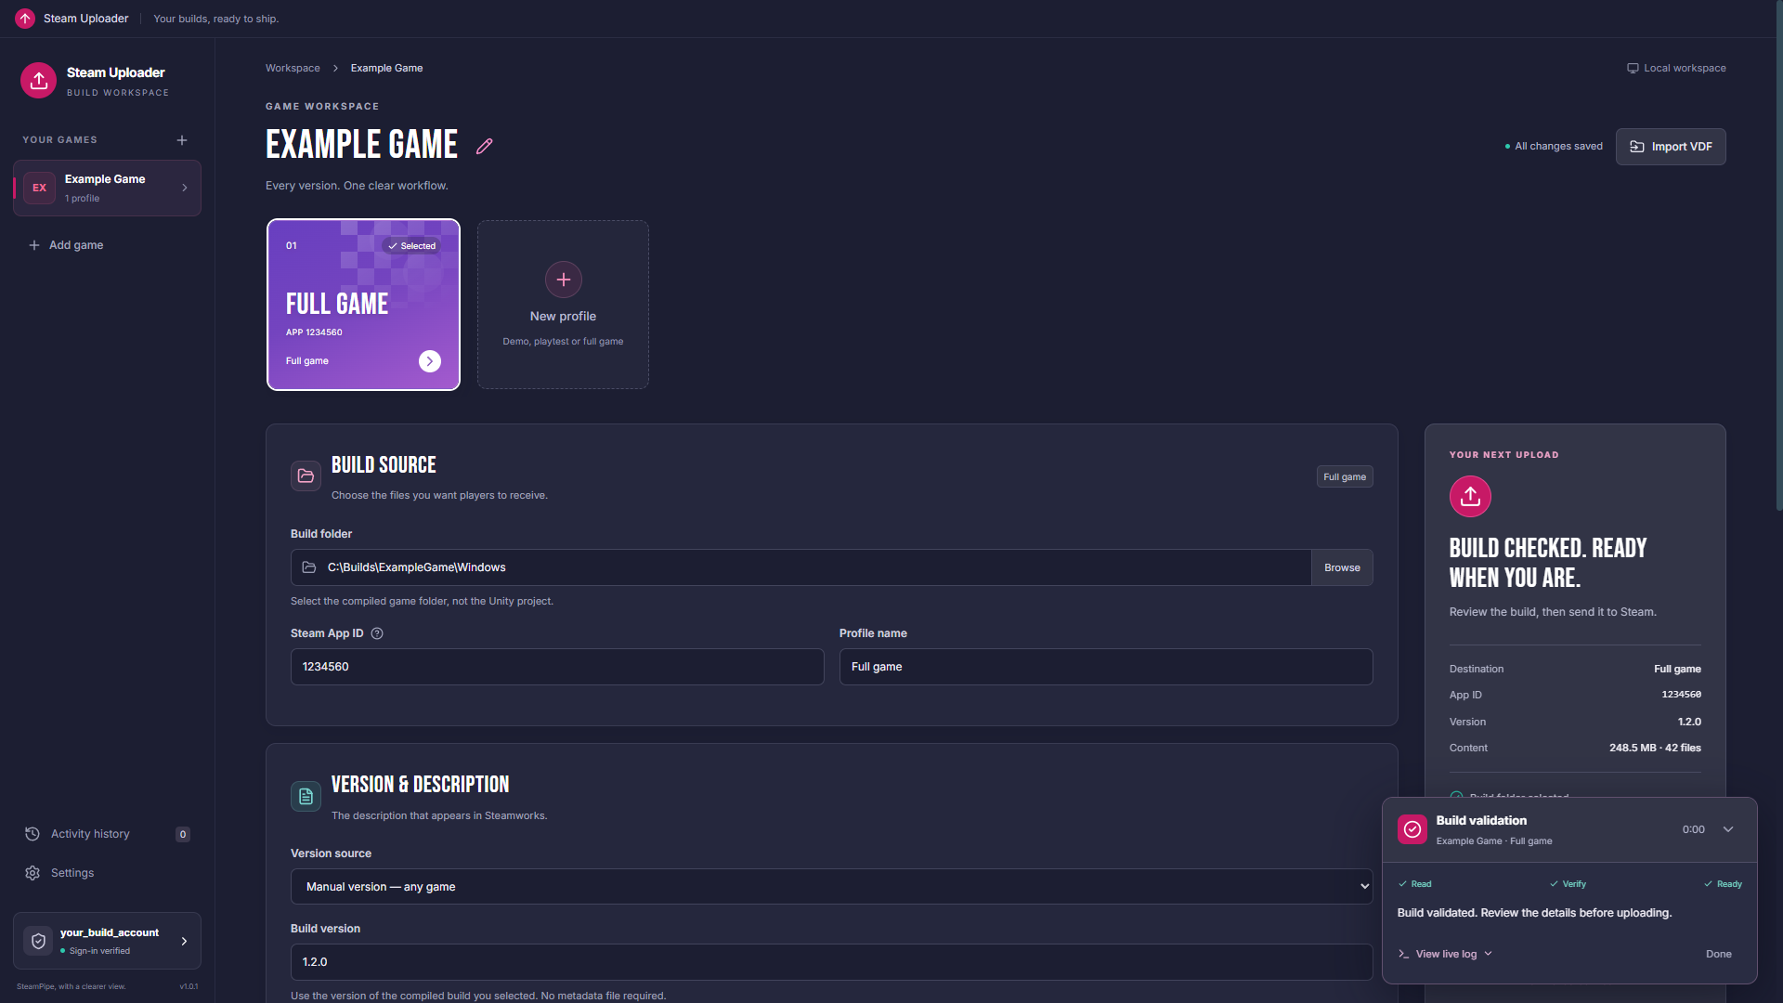
Task: Click Content value 248.5 MB · 42 files
Action: (1655, 748)
